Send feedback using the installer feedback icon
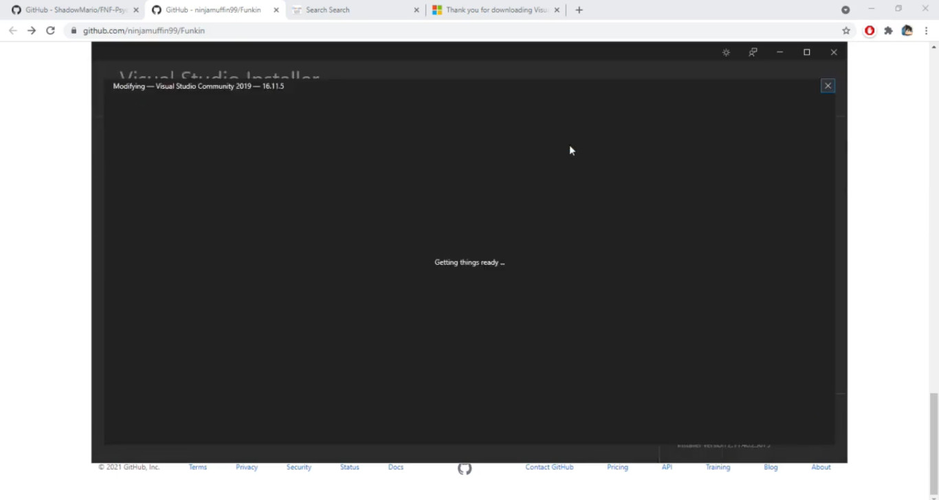939x500 pixels. (x=753, y=52)
